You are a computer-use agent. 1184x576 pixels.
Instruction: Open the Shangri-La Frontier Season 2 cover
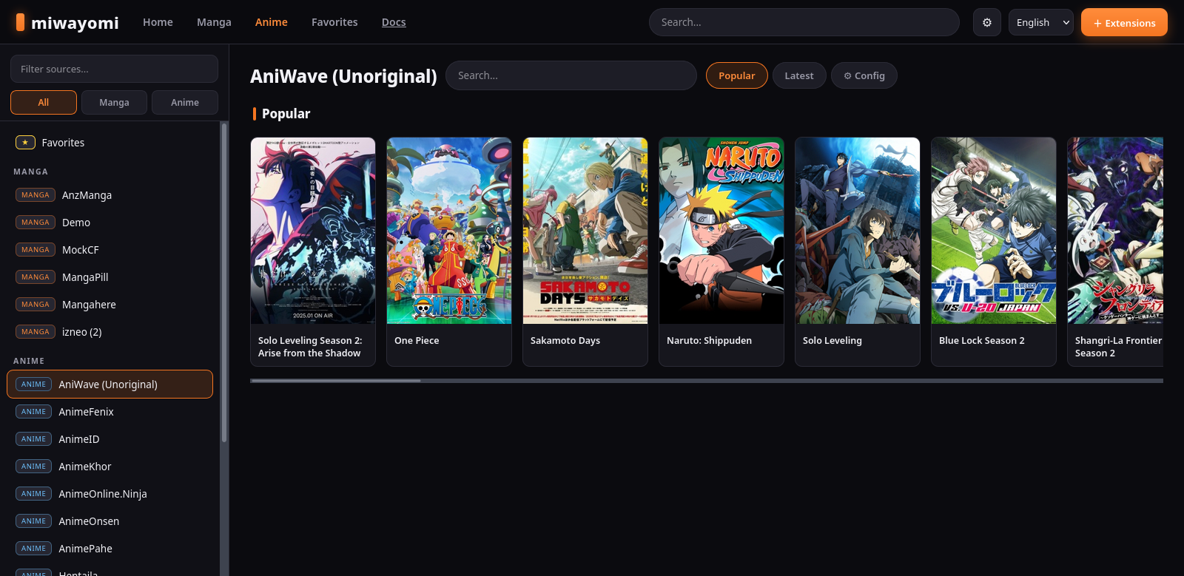tap(1116, 231)
